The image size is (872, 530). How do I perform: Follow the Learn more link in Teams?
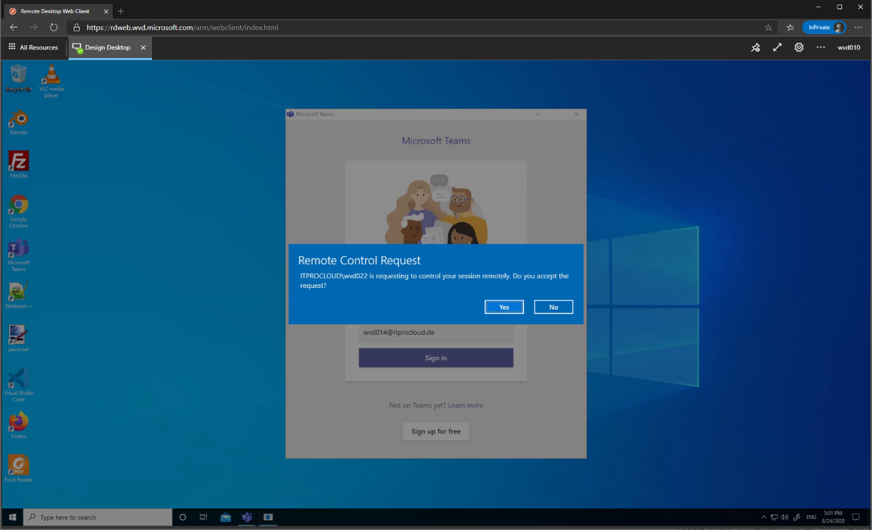pyautogui.click(x=465, y=405)
